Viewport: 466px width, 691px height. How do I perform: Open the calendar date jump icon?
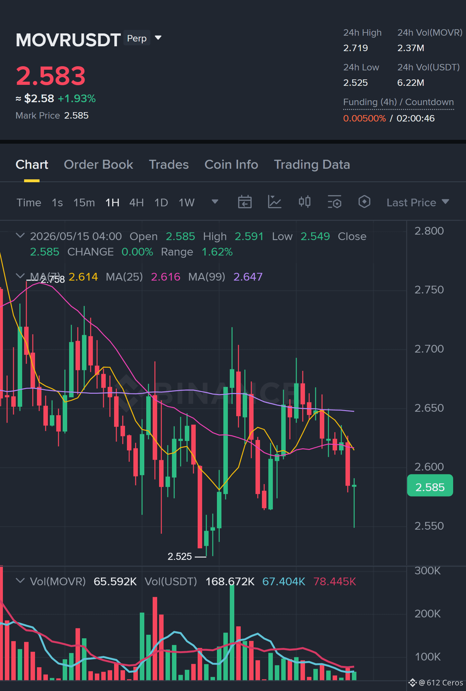click(x=245, y=202)
